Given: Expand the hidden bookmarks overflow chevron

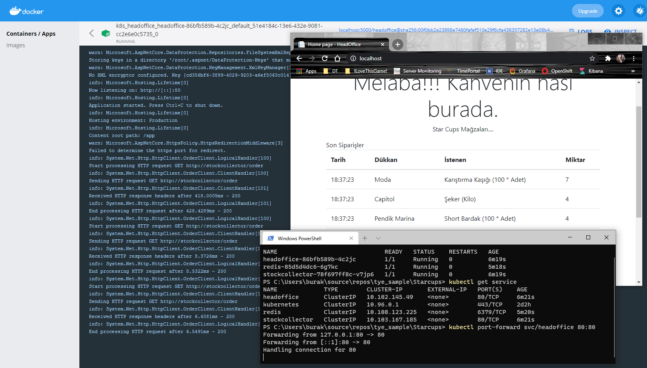Looking at the screenshot, I should coord(633,71).
